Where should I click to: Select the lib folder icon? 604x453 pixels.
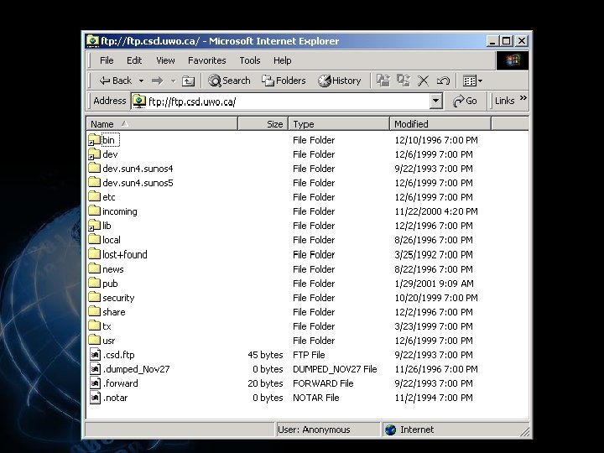pos(94,226)
